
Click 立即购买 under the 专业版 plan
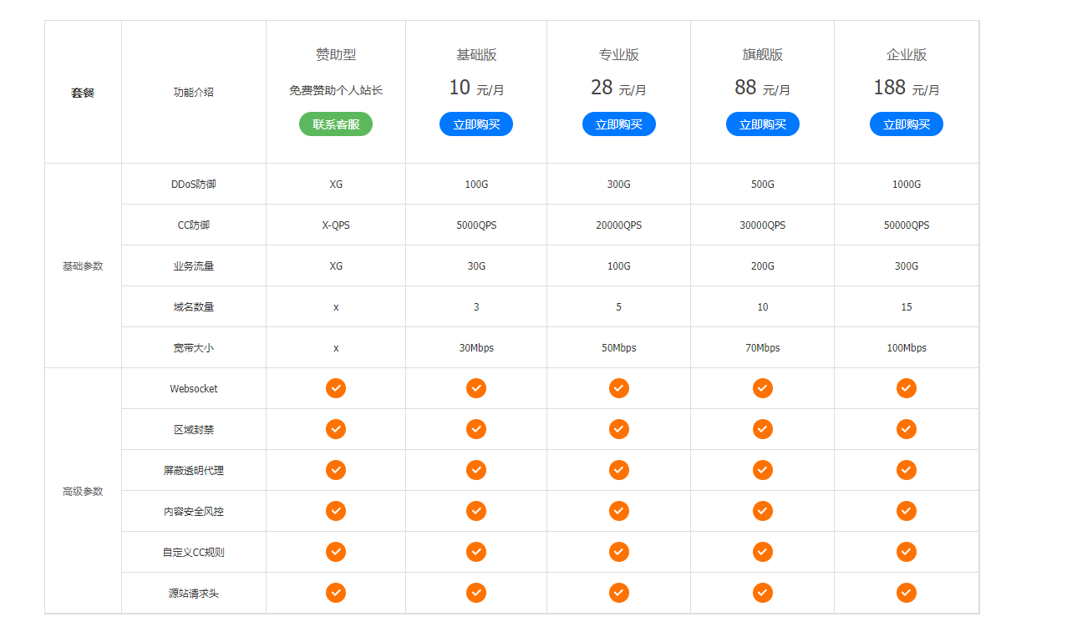pos(619,124)
